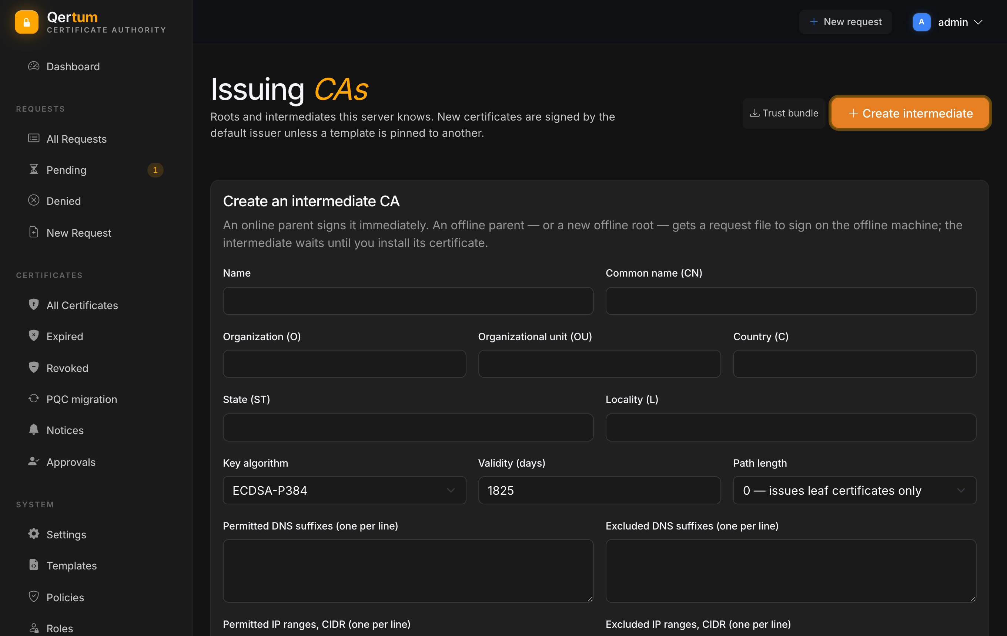The width and height of the screenshot is (1007, 636).
Task: Click the 'Issuing CAs' page title
Action: pyautogui.click(x=290, y=89)
